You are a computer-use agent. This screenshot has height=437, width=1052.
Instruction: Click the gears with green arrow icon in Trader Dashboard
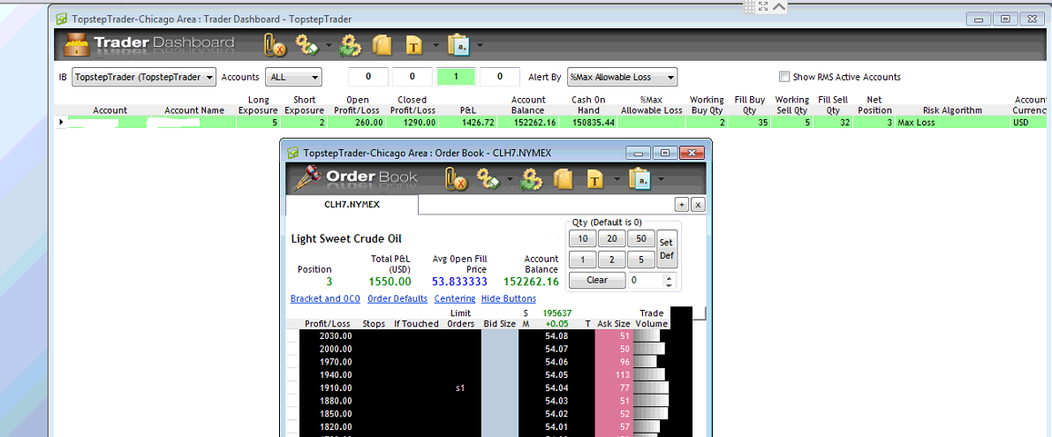pyautogui.click(x=350, y=46)
